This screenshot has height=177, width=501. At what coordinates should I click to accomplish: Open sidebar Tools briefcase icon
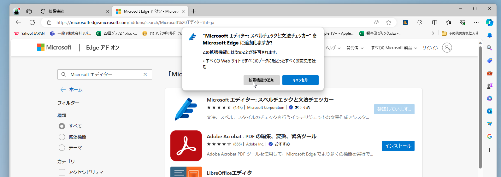(x=490, y=73)
